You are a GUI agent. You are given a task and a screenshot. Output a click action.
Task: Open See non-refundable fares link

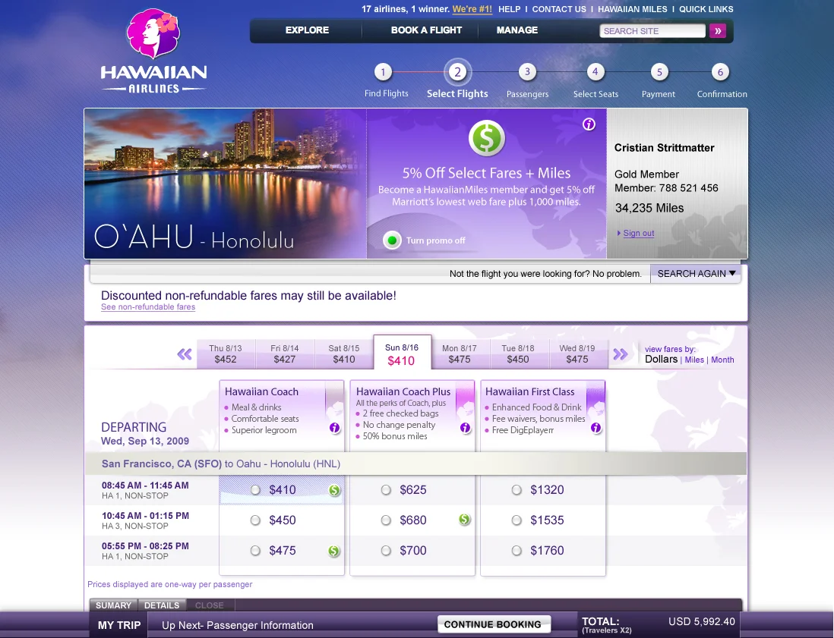point(148,306)
